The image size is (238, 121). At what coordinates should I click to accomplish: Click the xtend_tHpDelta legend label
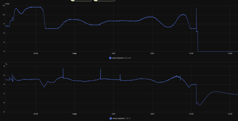click(118, 118)
